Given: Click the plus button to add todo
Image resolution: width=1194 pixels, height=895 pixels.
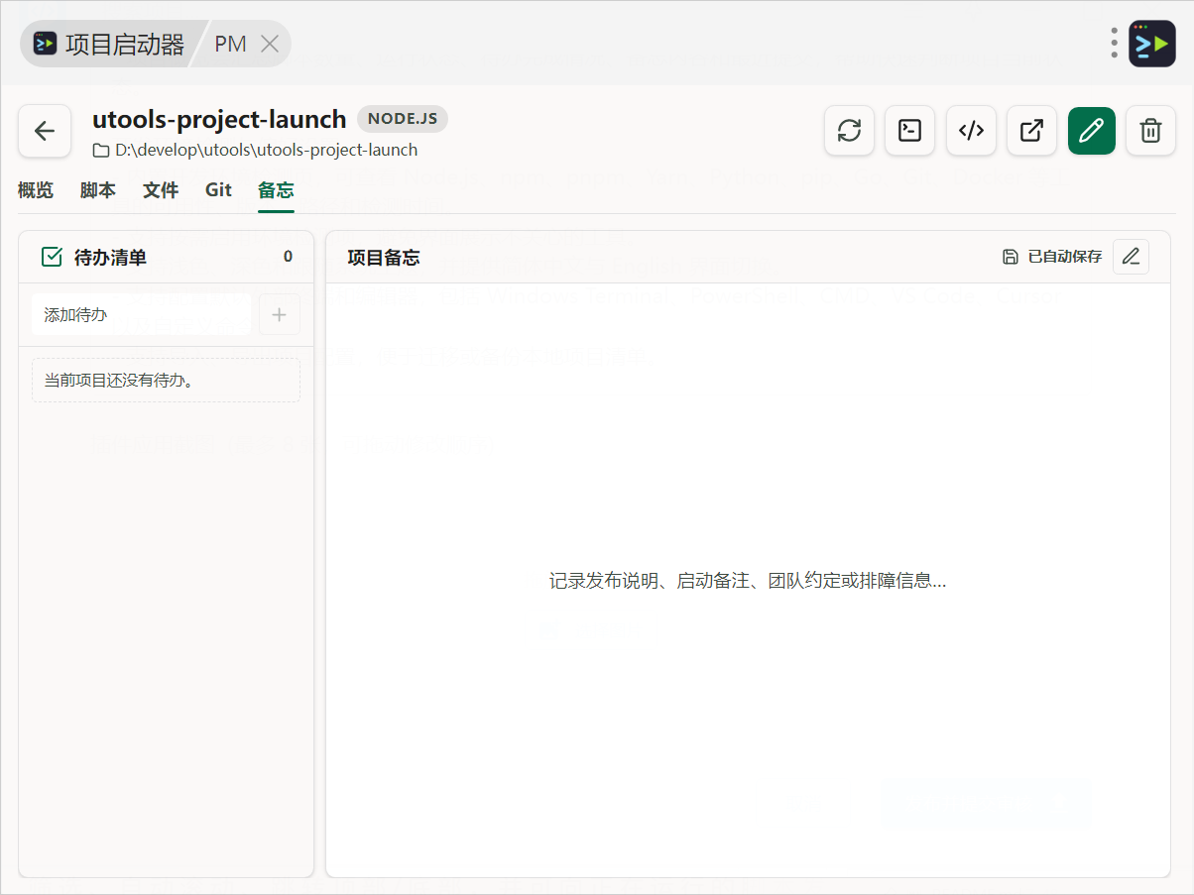Looking at the screenshot, I should tap(279, 314).
